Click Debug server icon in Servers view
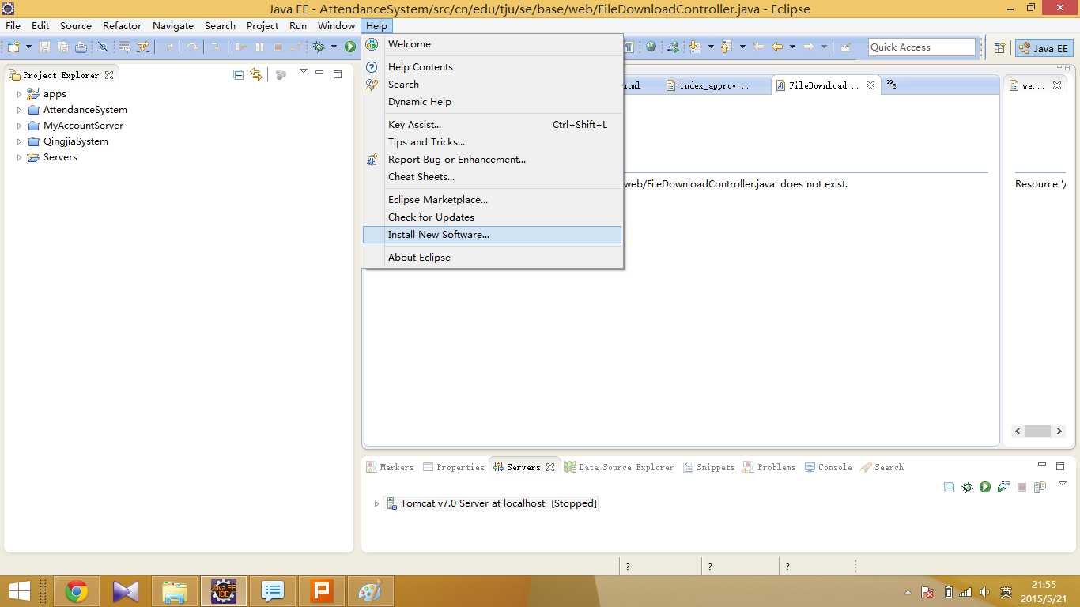Viewport: 1080px width, 607px height. (967, 487)
